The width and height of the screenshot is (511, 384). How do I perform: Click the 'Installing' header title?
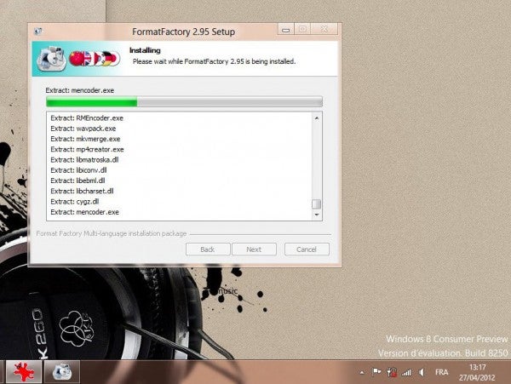145,50
